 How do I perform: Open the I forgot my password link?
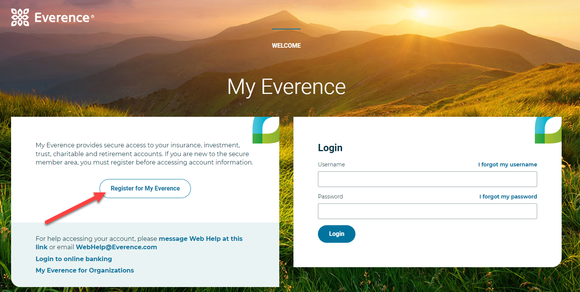click(x=508, y=197)
